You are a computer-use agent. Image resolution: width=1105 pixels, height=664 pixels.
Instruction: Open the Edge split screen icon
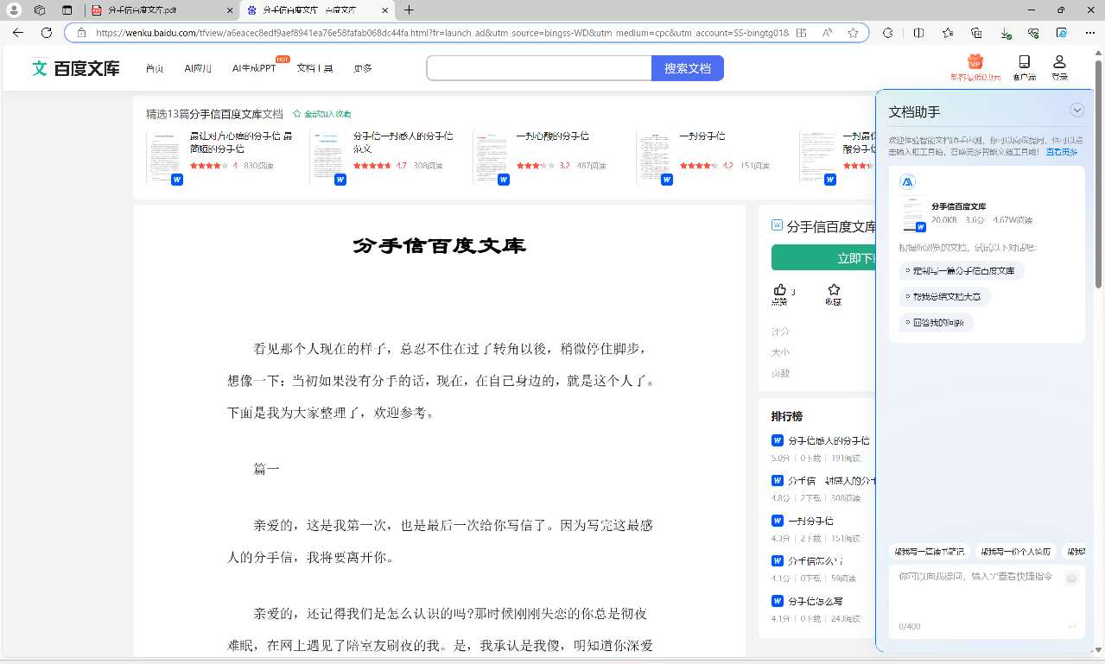coord(918,33)
